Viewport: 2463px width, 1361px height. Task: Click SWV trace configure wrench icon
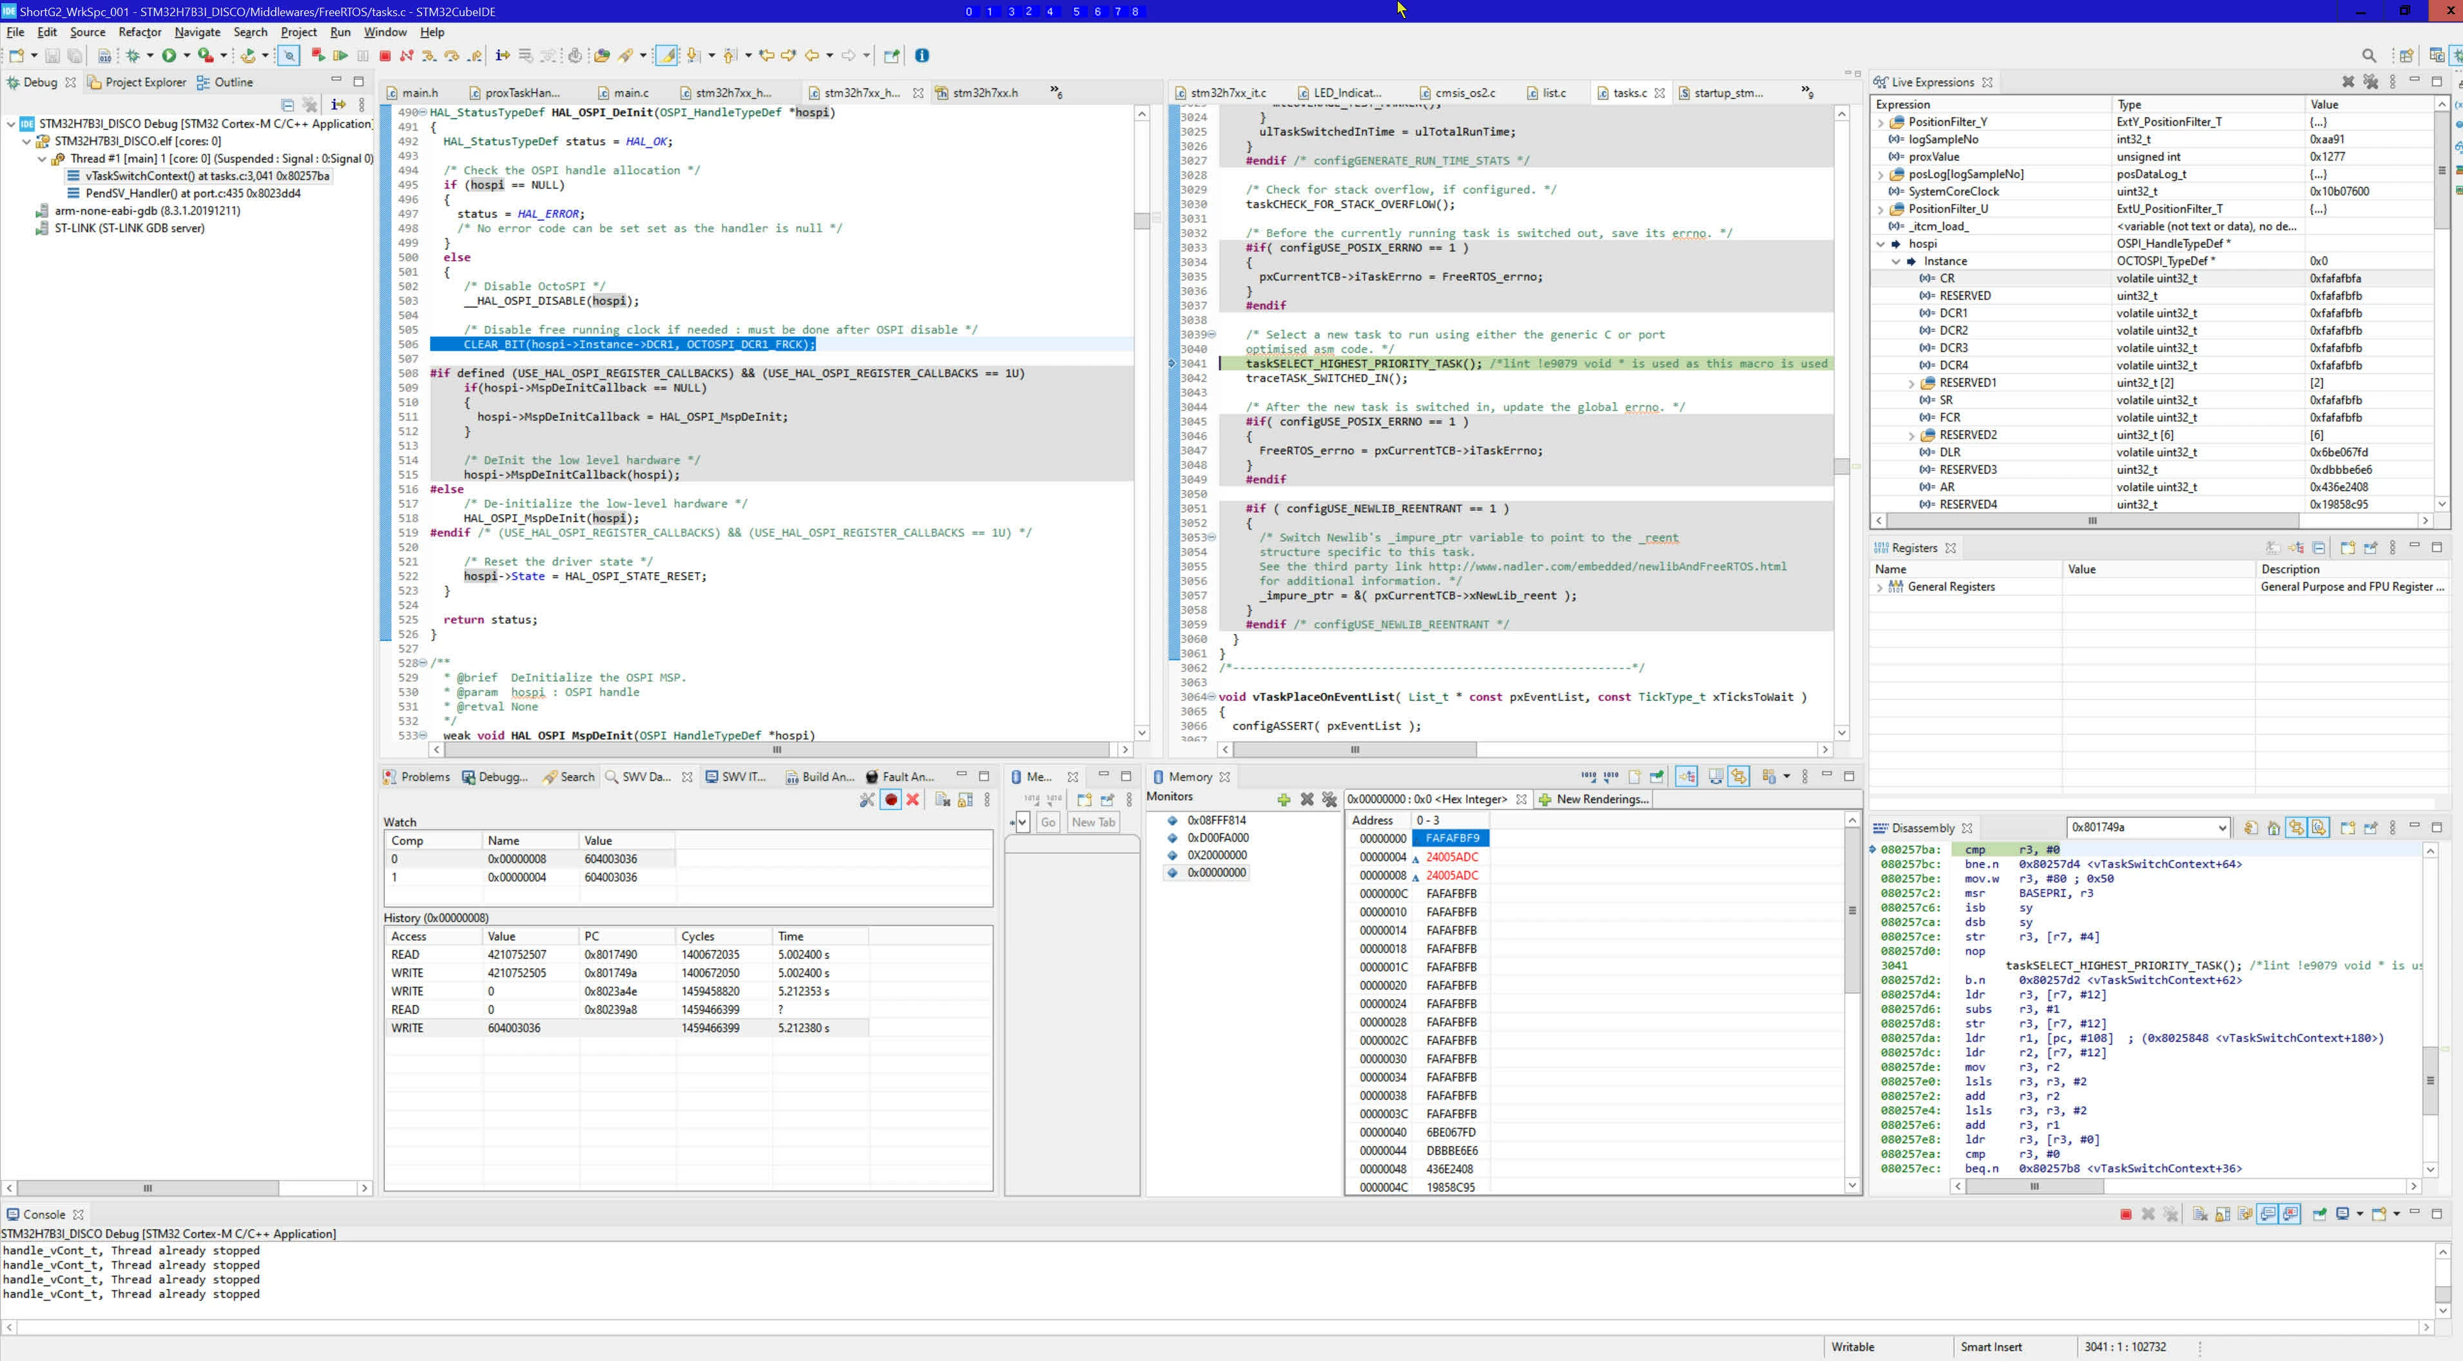point(866,800)
